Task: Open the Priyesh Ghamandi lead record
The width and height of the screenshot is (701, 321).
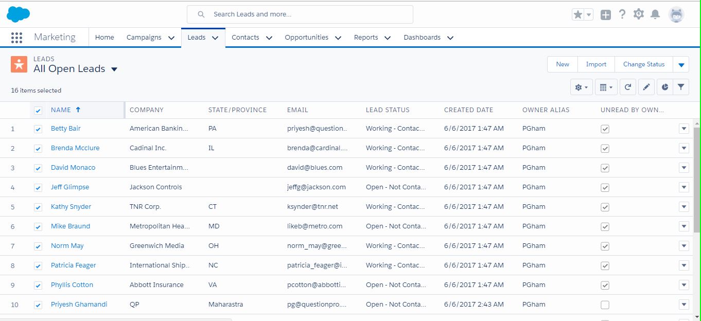Action: [79, 305]
